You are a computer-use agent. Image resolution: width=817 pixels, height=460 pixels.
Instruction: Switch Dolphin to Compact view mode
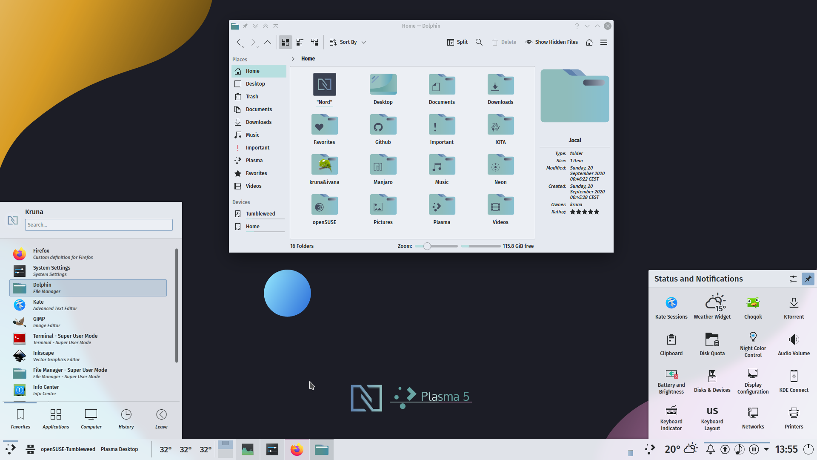pyautogui.click(x=300, y=42)
